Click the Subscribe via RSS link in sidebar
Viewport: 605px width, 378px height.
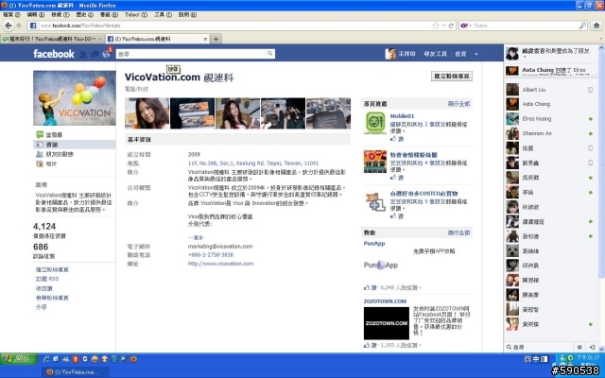click(47, 279)
